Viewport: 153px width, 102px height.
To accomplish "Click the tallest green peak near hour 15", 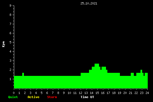I will [x=97, y=65].
